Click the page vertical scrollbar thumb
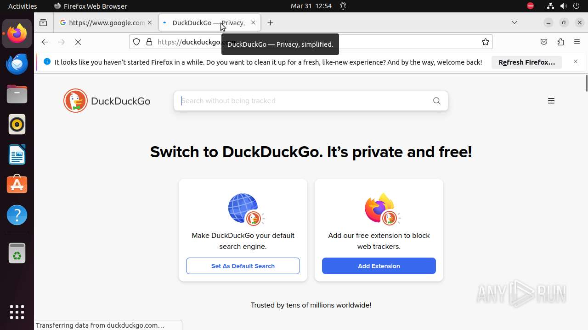The image size is (588, 330). 586,83
